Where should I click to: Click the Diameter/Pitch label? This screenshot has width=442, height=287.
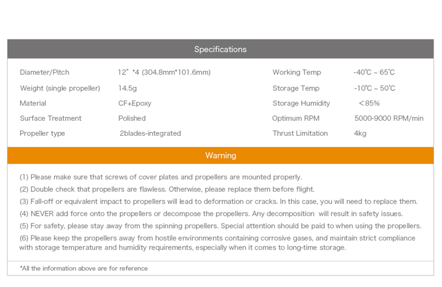(x=45, y=72)
